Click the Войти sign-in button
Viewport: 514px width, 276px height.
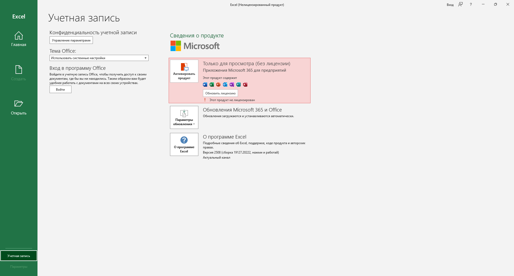(x=61, y=89)
